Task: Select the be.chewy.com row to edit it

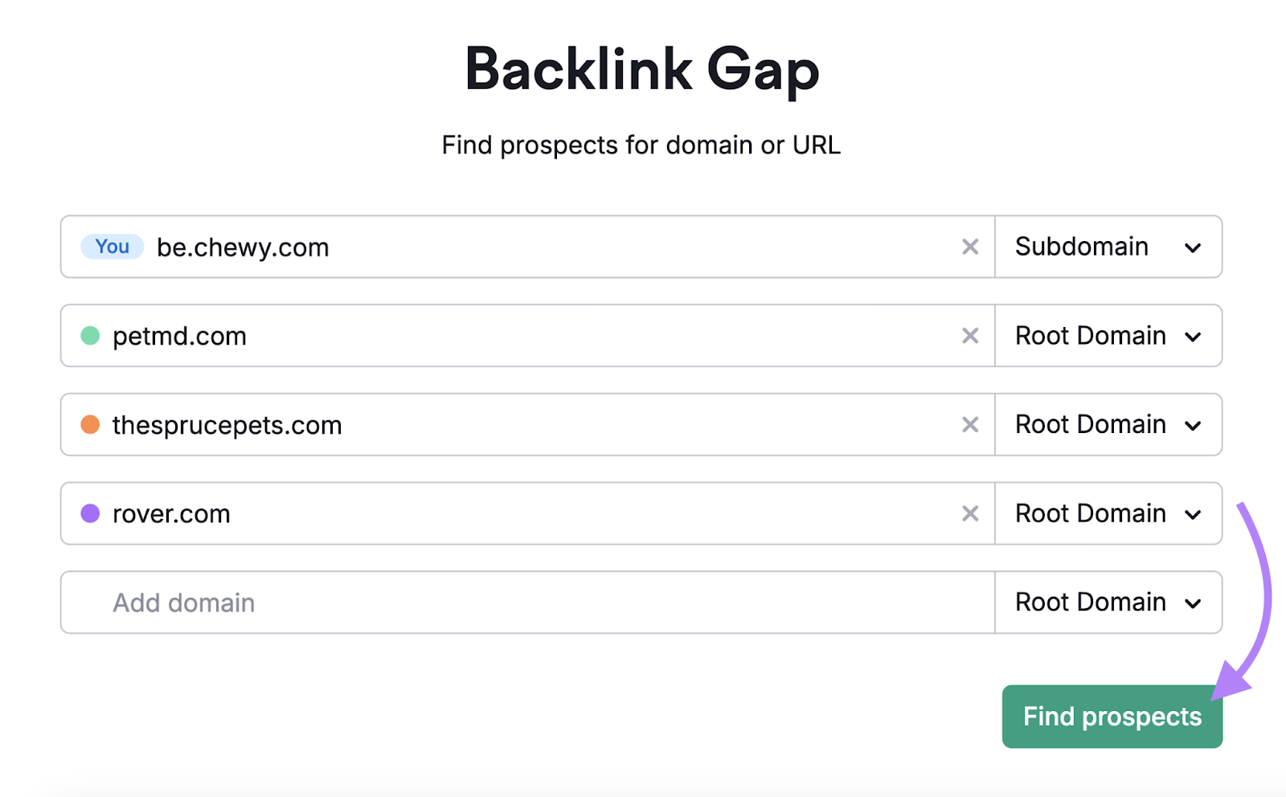Action: (482, 247)
